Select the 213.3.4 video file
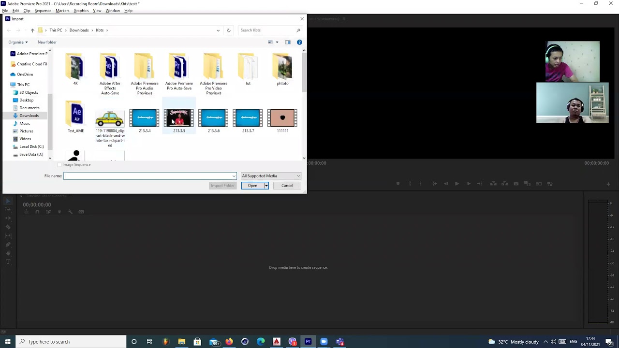 pyautogui.click(x=145, y=121)
